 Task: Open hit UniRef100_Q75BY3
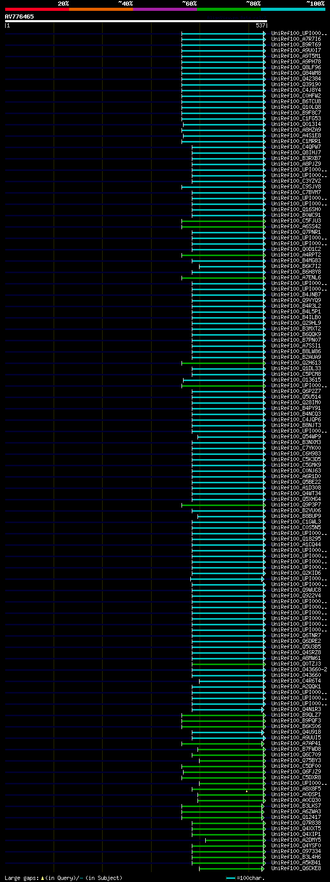click(x=296, y=760)
